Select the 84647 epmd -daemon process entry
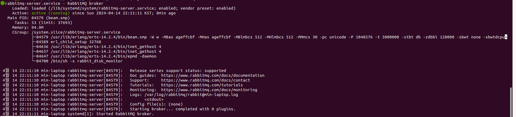The width and height of the screenshot is (516, 117). coord(96,56)
